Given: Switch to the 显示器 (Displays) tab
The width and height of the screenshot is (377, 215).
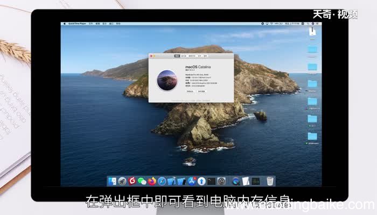Looking at the screenshot, I should click(184, 56).
